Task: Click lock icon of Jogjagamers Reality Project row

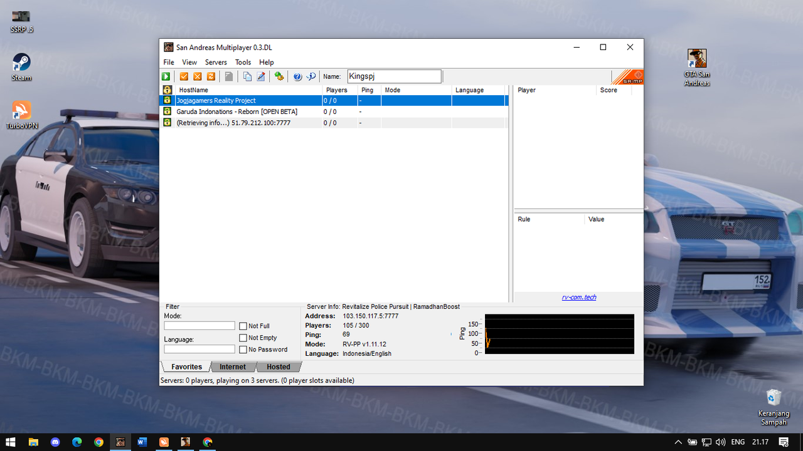Action: [167, 100]
